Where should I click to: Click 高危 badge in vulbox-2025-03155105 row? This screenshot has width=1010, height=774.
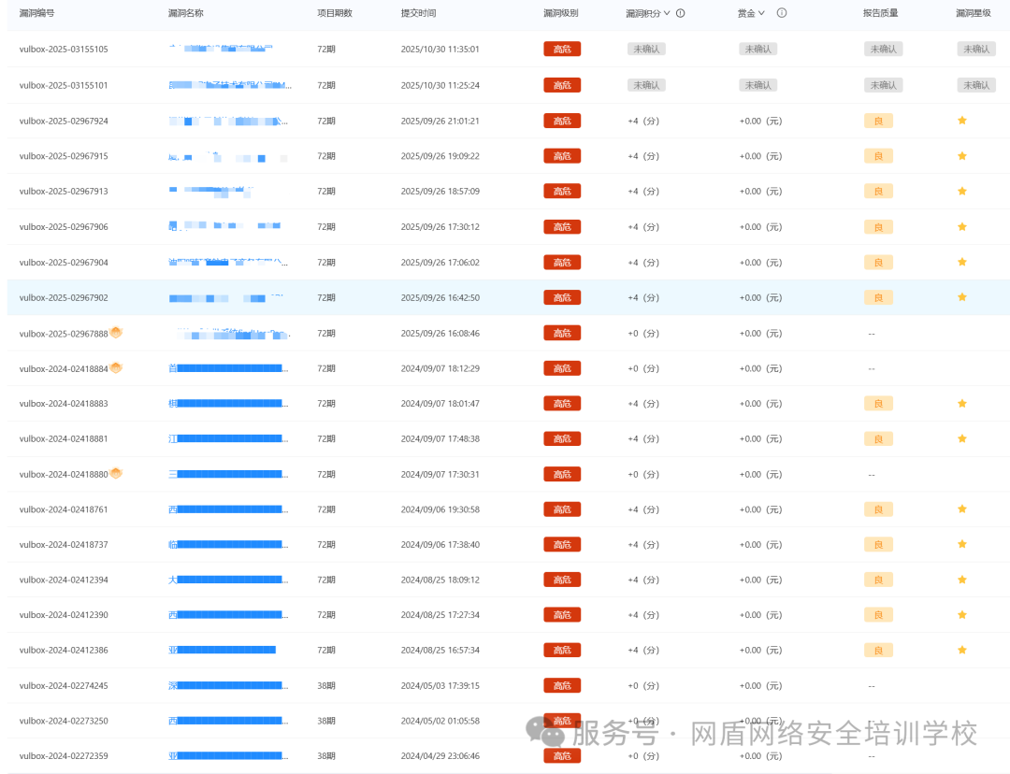point(562,49)
